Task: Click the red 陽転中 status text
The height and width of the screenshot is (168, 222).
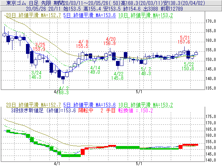Action: click(86, 110)
